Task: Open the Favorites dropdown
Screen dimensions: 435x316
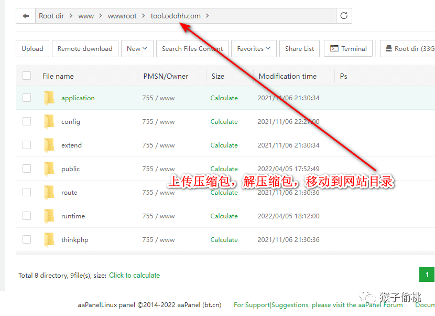Action: (x=253, y=49)
